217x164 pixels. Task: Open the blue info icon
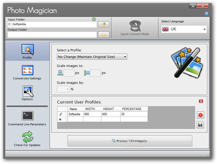[x=207, y=13]
